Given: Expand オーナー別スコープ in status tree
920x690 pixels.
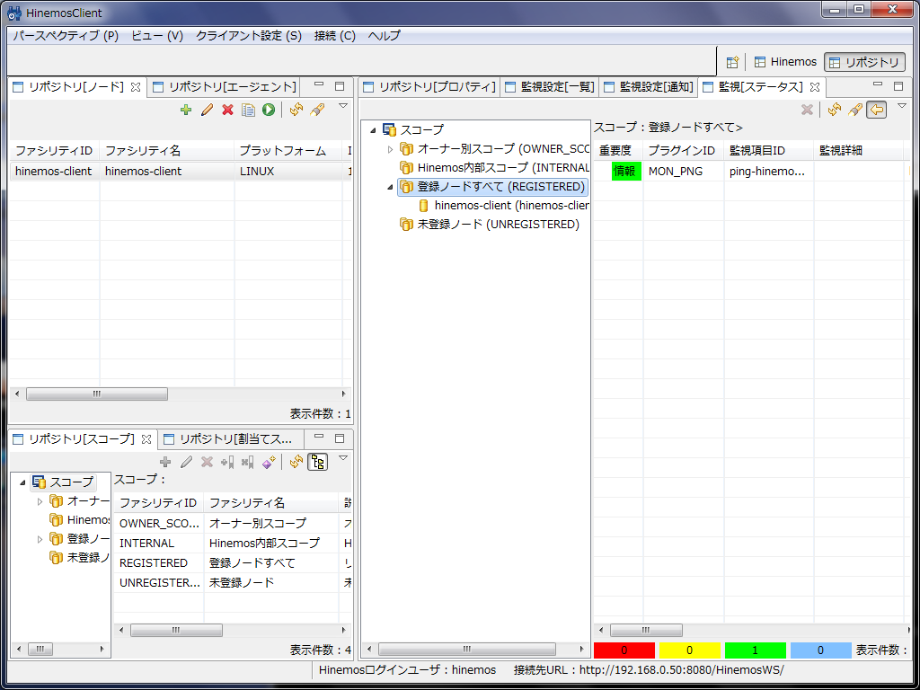Looking at the screenshot, I should tap(390, 150).
